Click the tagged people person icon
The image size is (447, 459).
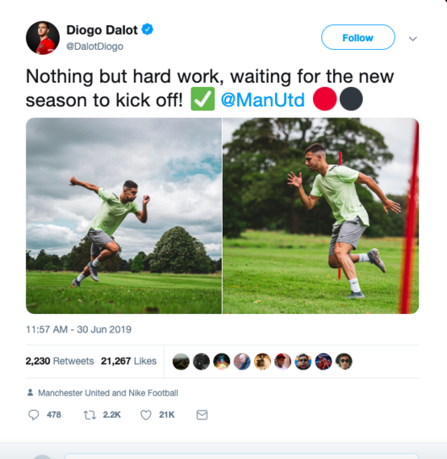pyautogui.click(x=30, y=392)
